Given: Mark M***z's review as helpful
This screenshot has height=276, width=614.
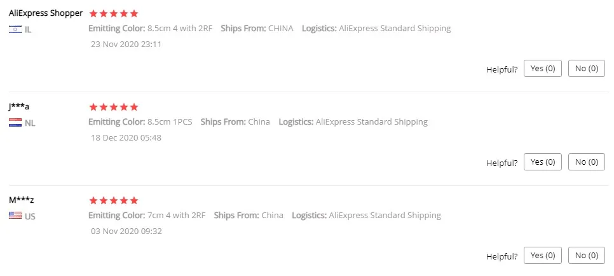Looking at the screenshot, I should point(542,256).
